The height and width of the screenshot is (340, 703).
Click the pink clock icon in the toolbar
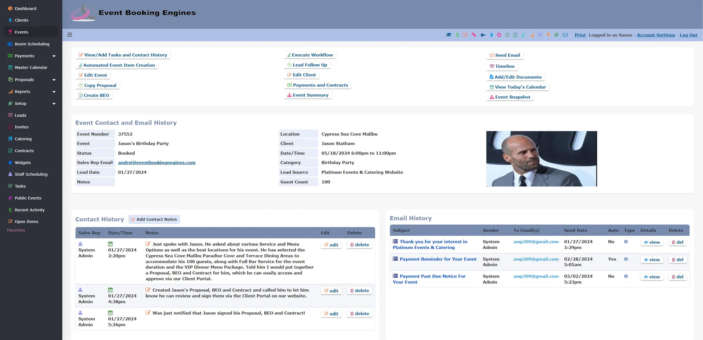click(499, 35)
